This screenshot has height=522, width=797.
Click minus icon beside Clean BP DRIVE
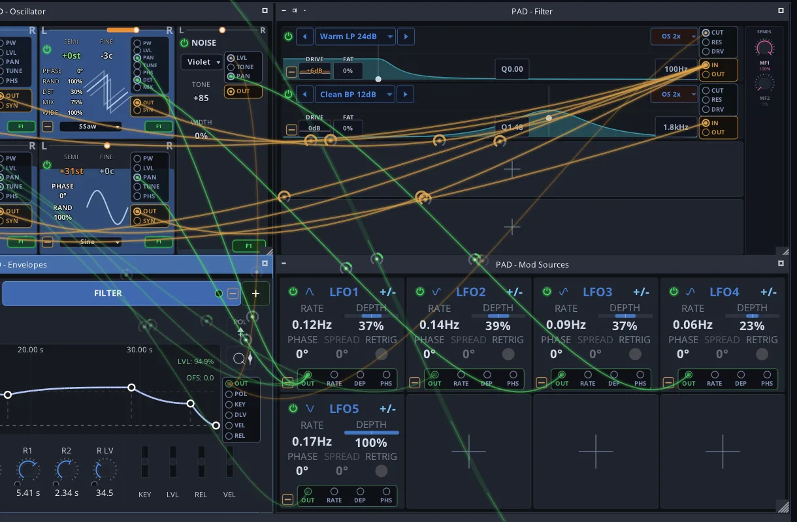click(291, 129)
